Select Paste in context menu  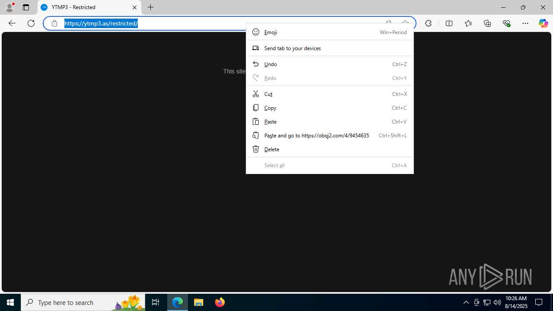[330, 121]
